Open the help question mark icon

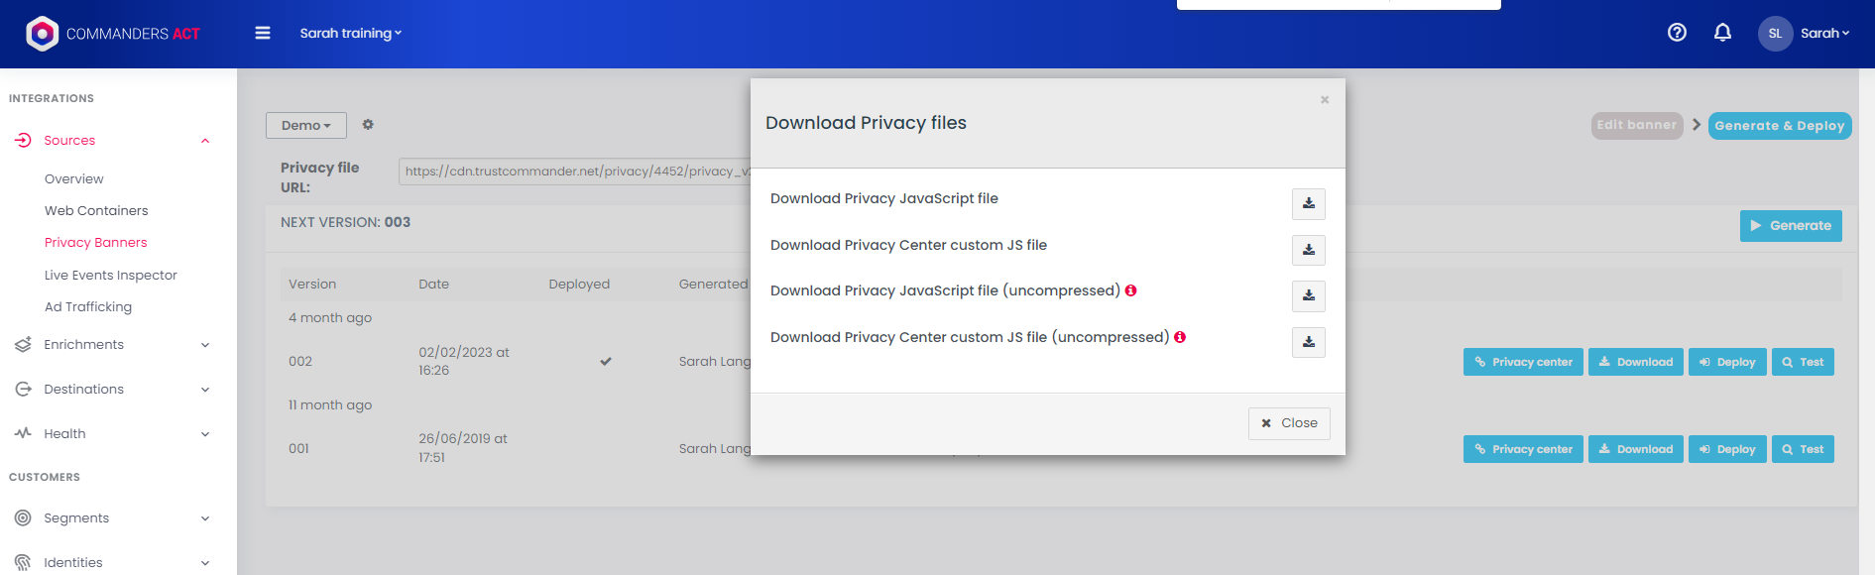(1677, 33)
